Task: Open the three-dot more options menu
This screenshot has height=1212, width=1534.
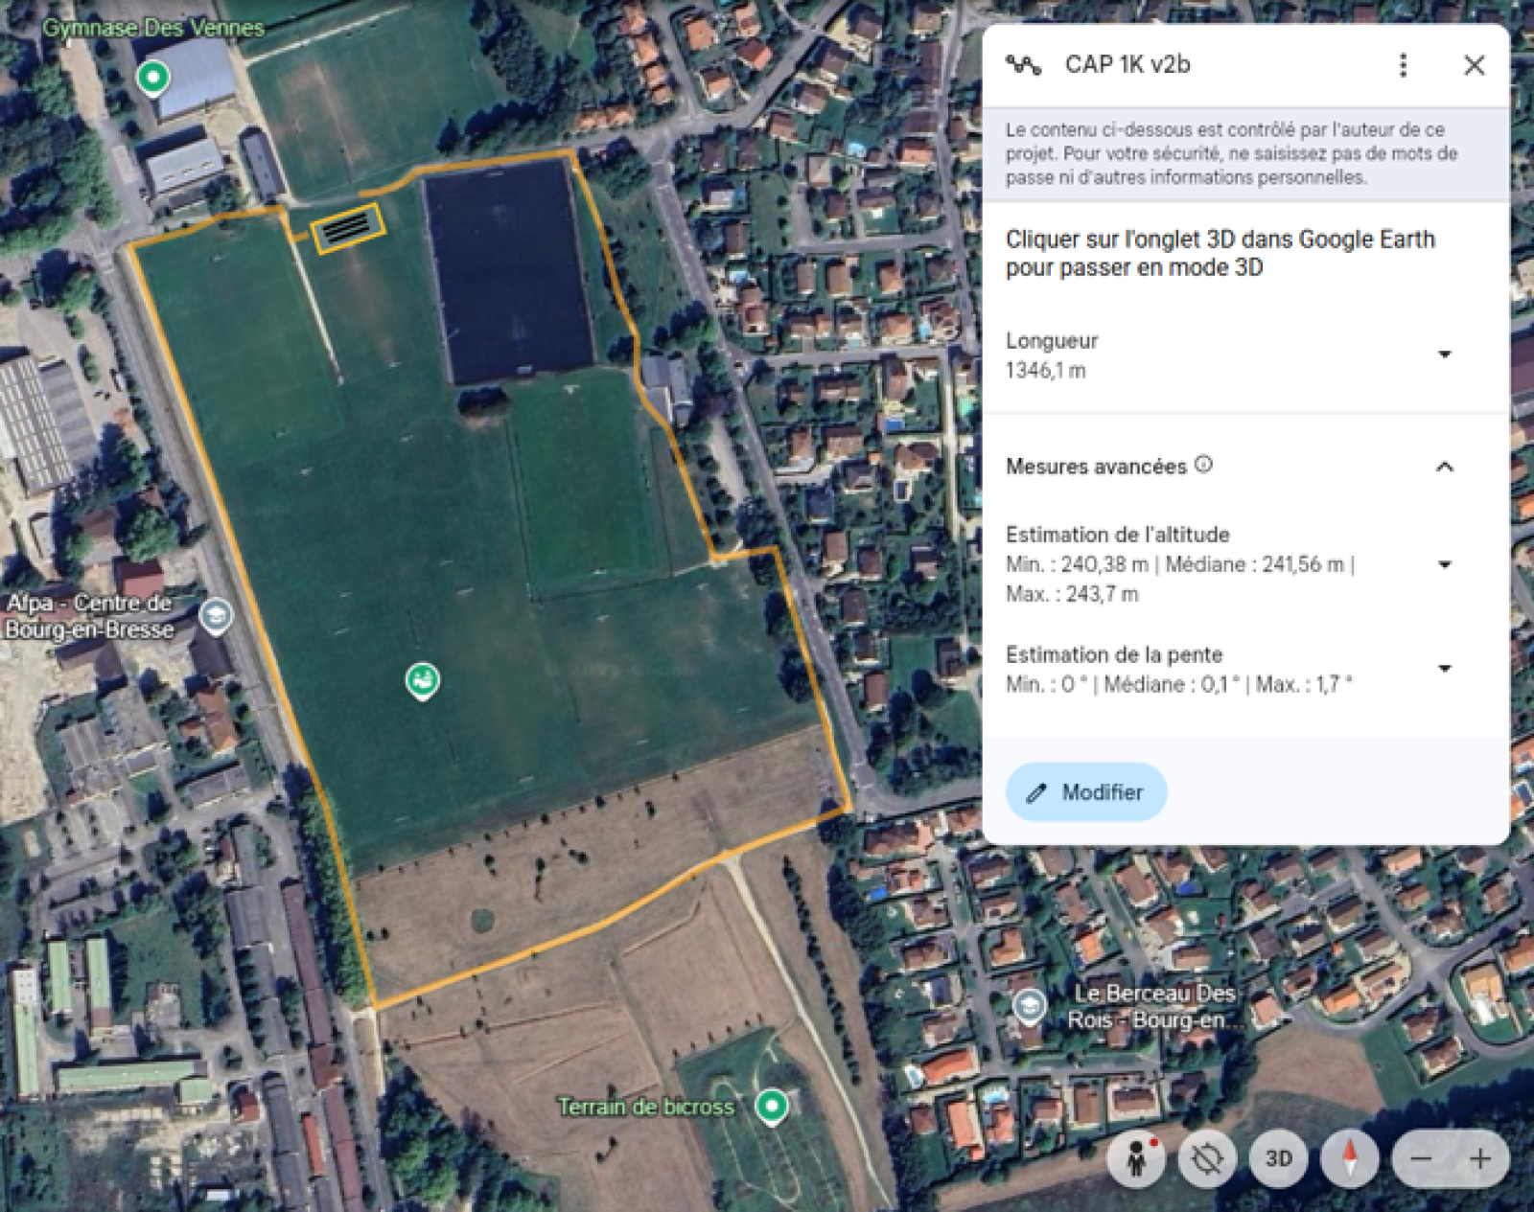Action: (1403, 65)
